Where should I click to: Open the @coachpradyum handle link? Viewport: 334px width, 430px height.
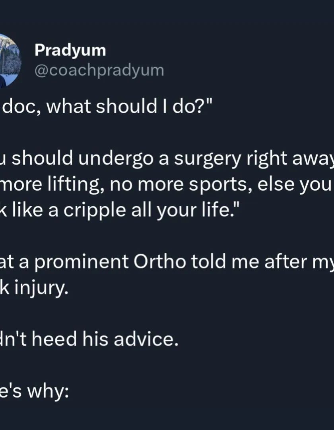[x=99, y=70]
